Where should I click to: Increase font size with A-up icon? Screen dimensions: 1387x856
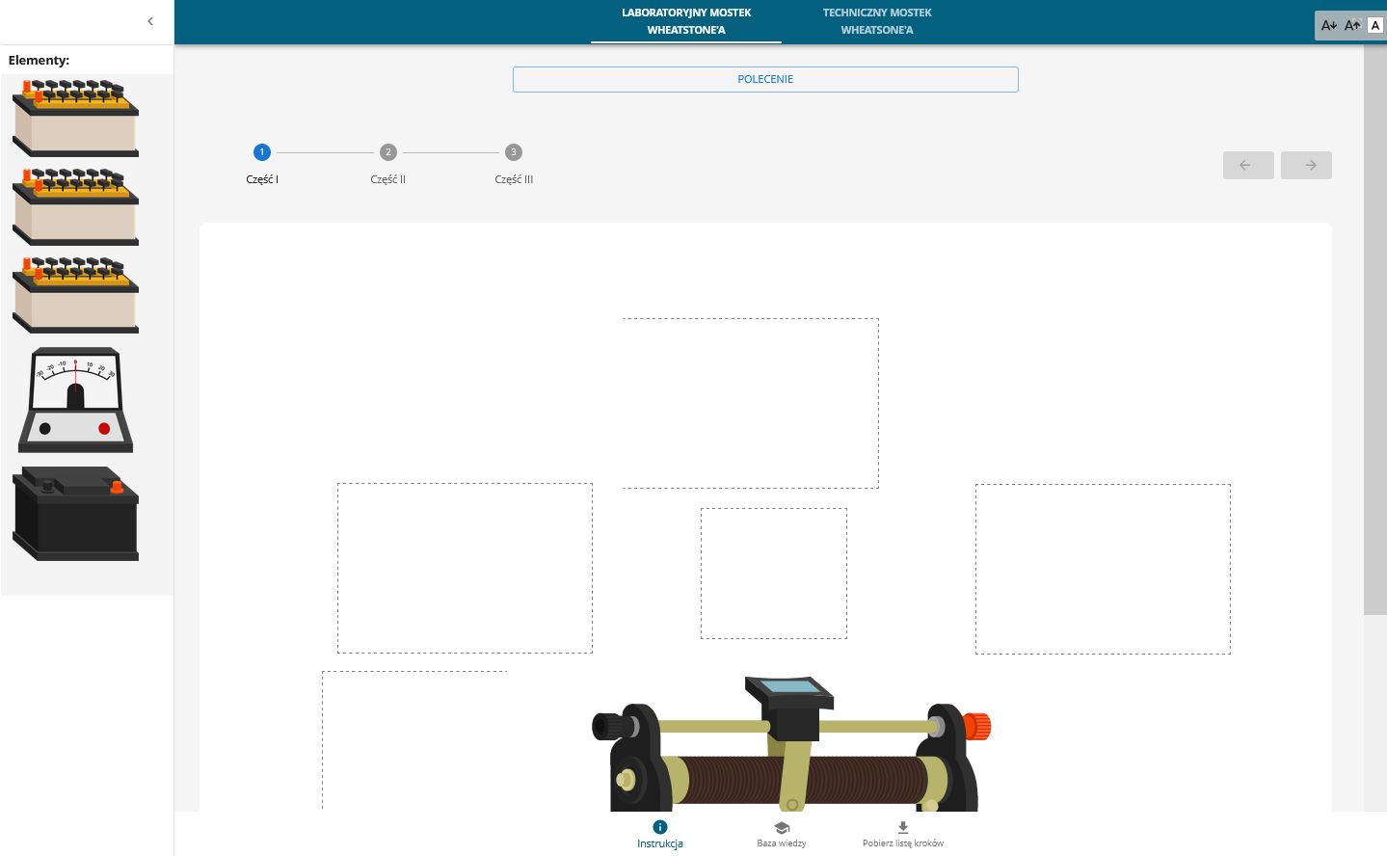pos(1352,26)
